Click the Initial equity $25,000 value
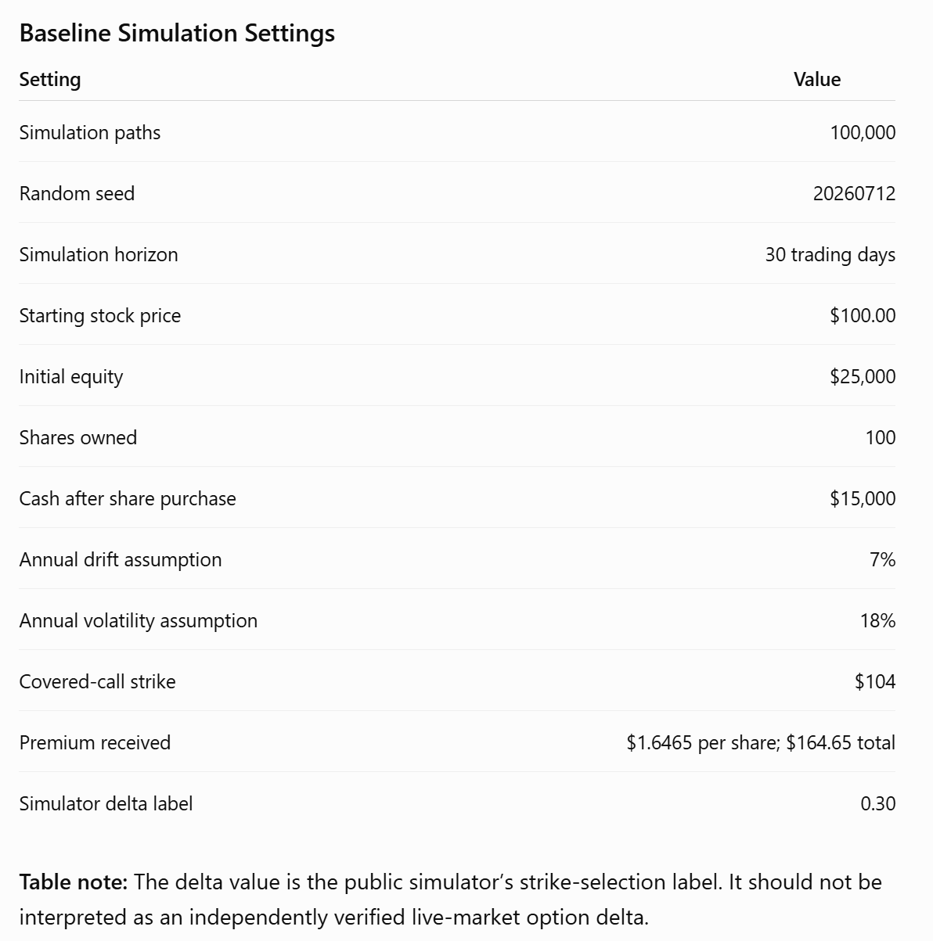The width and height of the screenshot is (933, 941). 863,377
